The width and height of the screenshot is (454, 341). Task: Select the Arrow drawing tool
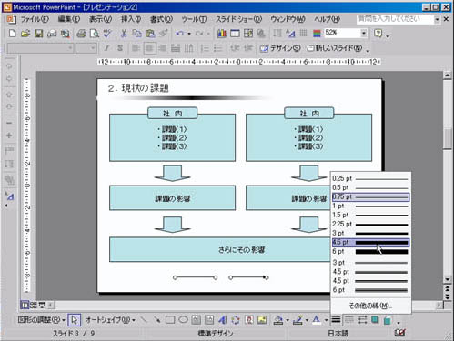[156, 319]
